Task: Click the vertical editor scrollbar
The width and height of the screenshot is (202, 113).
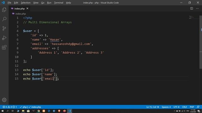Action: coord(201,42)
